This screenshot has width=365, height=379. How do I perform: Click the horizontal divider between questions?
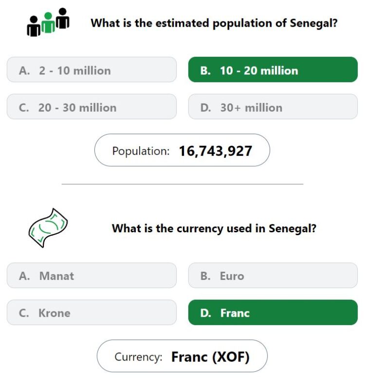pos(182,184)
